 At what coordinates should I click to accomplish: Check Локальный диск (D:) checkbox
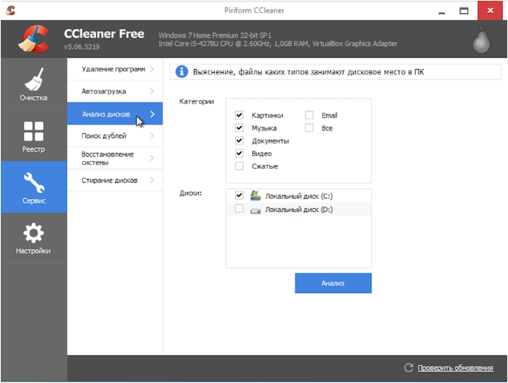[x=239, y=209]
